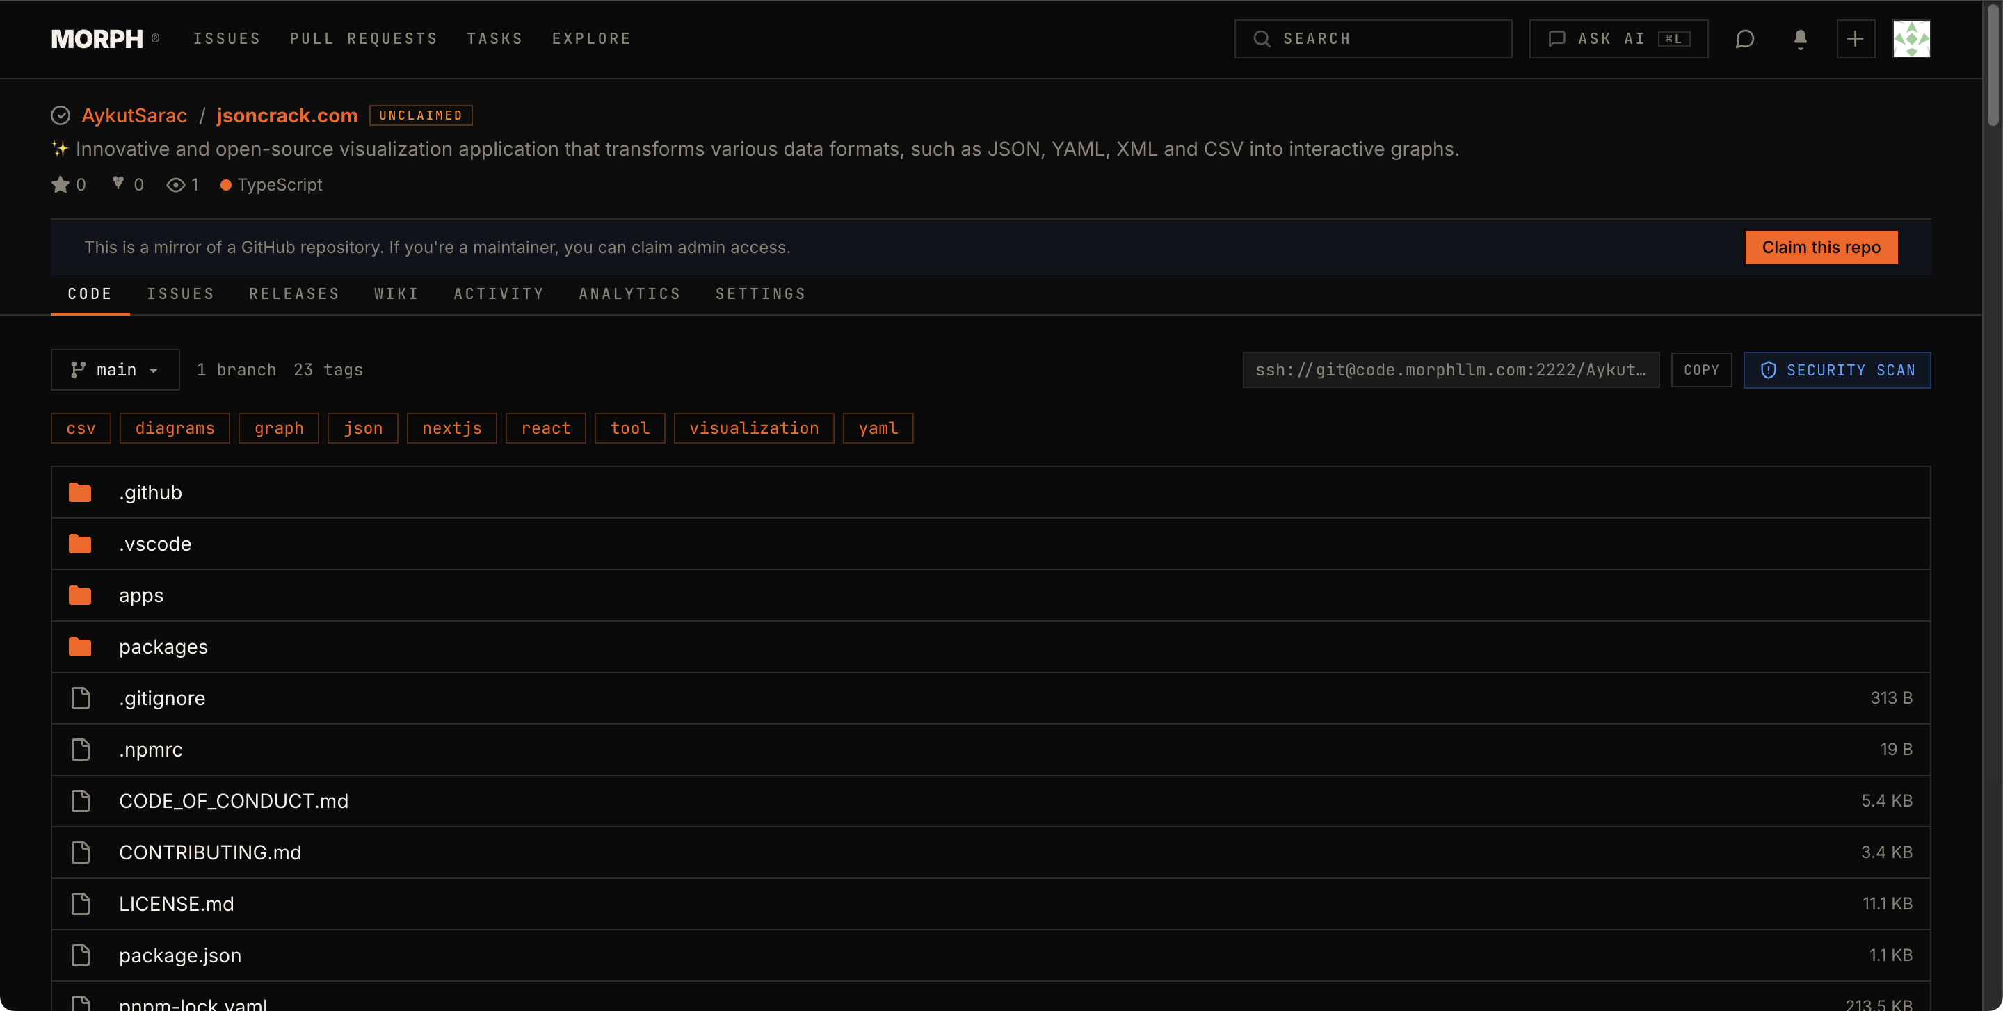Open the main branch selector dropdown
The width and height of the screenshot is (2003, 1011).
[114, 369]
